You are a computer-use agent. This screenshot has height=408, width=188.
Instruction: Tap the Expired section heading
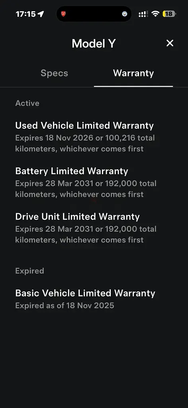click(29, 271)
